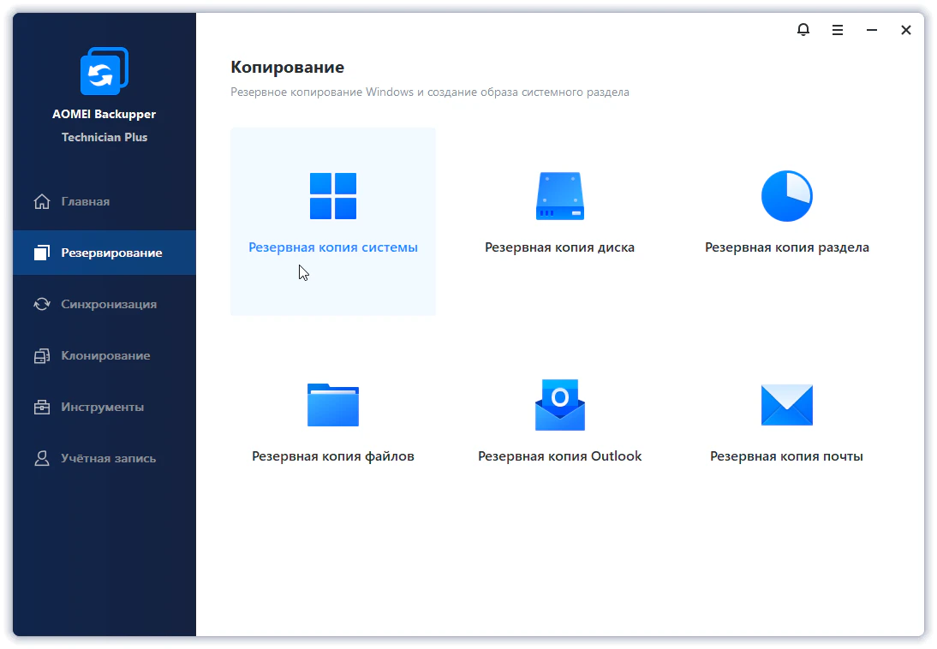Click the blue folder file backup icon

[x=333, y=405]
